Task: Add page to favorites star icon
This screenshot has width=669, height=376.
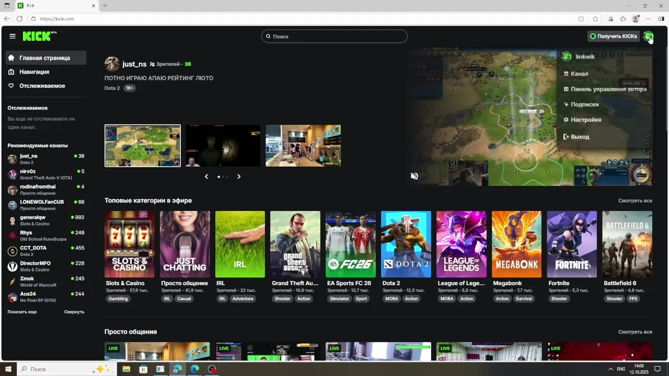Action: (595, 19)
